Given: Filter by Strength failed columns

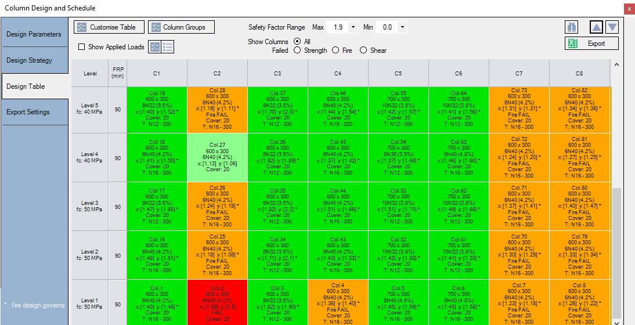Looking at the screenshot, I should coord(298,50).
